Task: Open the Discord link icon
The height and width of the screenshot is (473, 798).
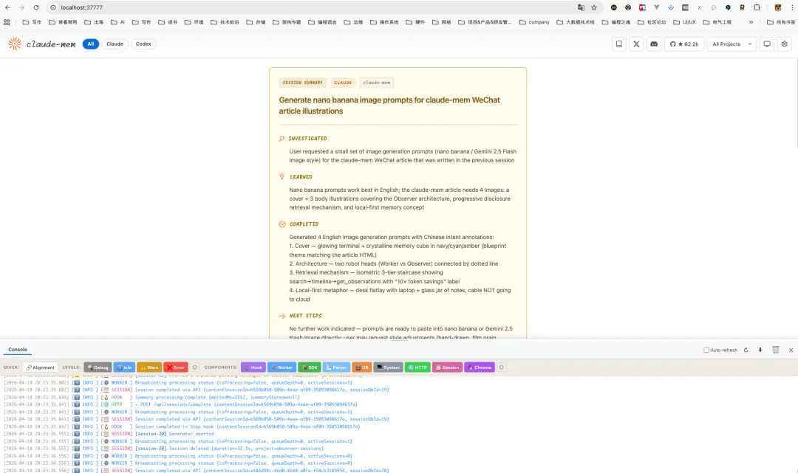Action: (x=654, y=44)
